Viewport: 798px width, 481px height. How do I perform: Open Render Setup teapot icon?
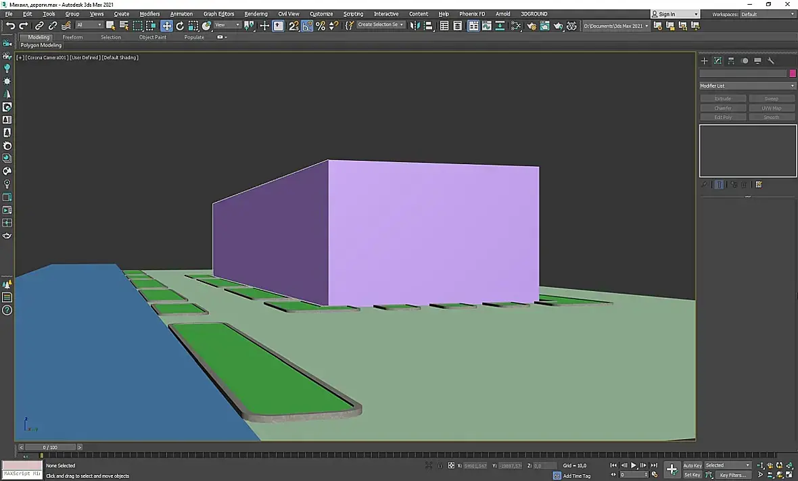coord(532,26)
